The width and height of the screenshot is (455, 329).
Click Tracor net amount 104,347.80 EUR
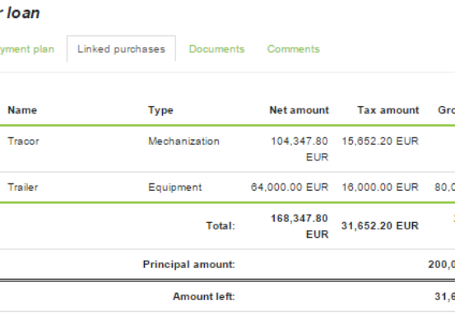click(x=299, y=149)
